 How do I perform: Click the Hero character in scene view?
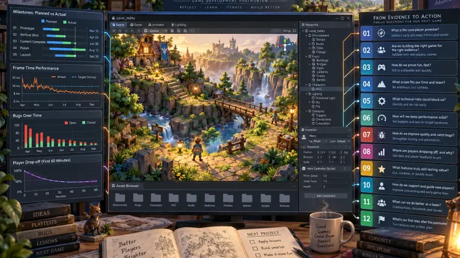click(x=197, y=149)
